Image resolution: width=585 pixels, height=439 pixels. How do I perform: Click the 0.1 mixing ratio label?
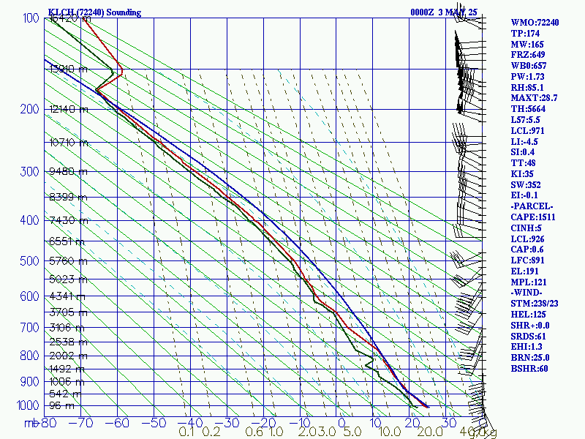186,432
